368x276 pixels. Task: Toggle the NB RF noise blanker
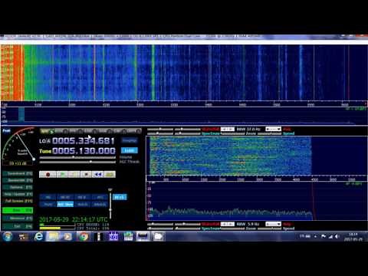pos(65,197)
